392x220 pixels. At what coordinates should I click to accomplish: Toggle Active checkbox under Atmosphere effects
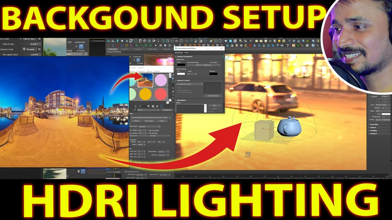pyautogui.click(x=209, y=112)
